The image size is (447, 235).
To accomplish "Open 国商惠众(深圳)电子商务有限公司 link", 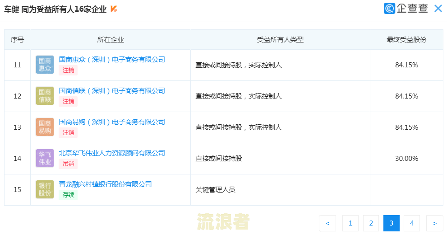I will click(x=112, y=59).
